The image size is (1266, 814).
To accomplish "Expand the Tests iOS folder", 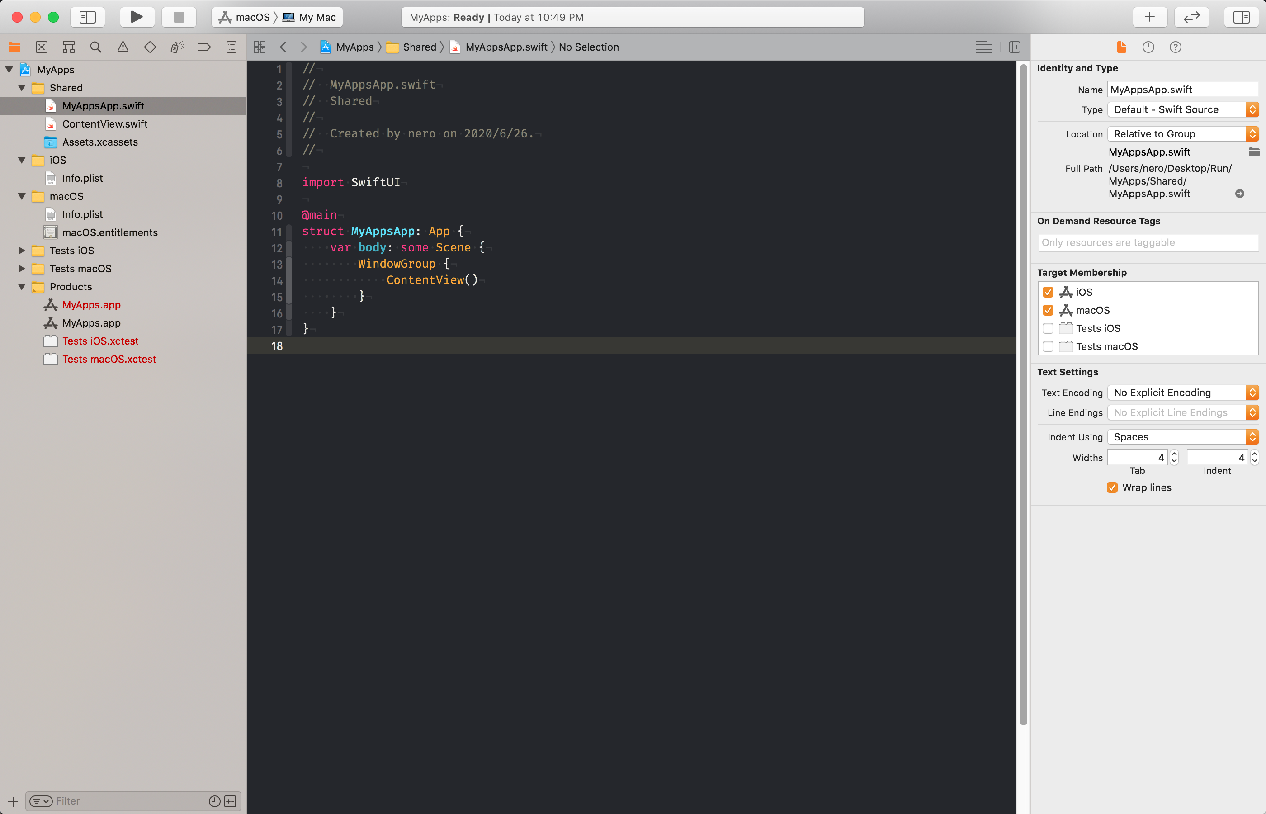I will [22, 251].
